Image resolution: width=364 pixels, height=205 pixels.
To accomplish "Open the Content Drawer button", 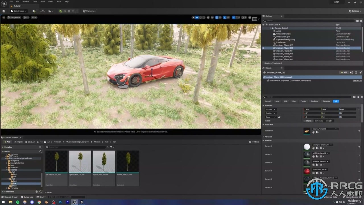I will click(9, 197).
